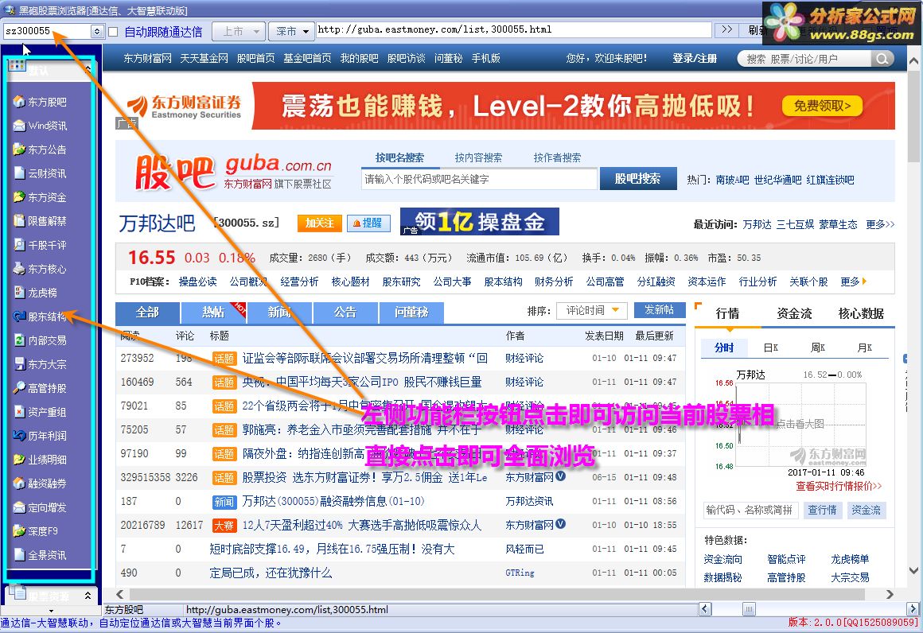
Task: Switch to the 热帖 tab
Action: pyautogui.click(x=214, y=312)
